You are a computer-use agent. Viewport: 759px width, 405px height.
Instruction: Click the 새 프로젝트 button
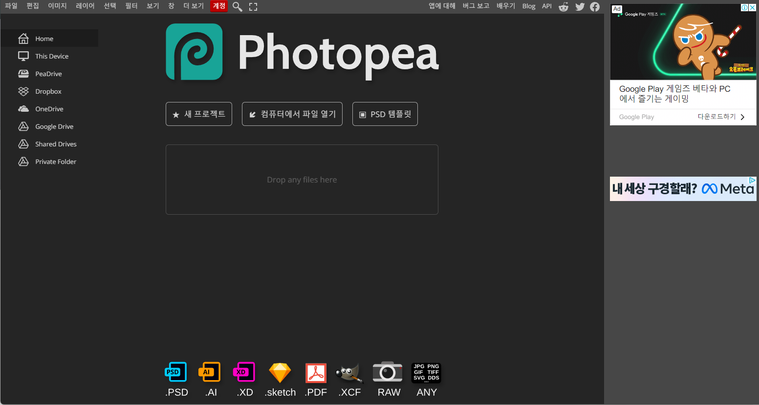pyautogui.click(x=199, y=114)
